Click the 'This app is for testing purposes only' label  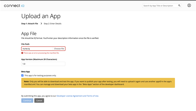(40, 75)
